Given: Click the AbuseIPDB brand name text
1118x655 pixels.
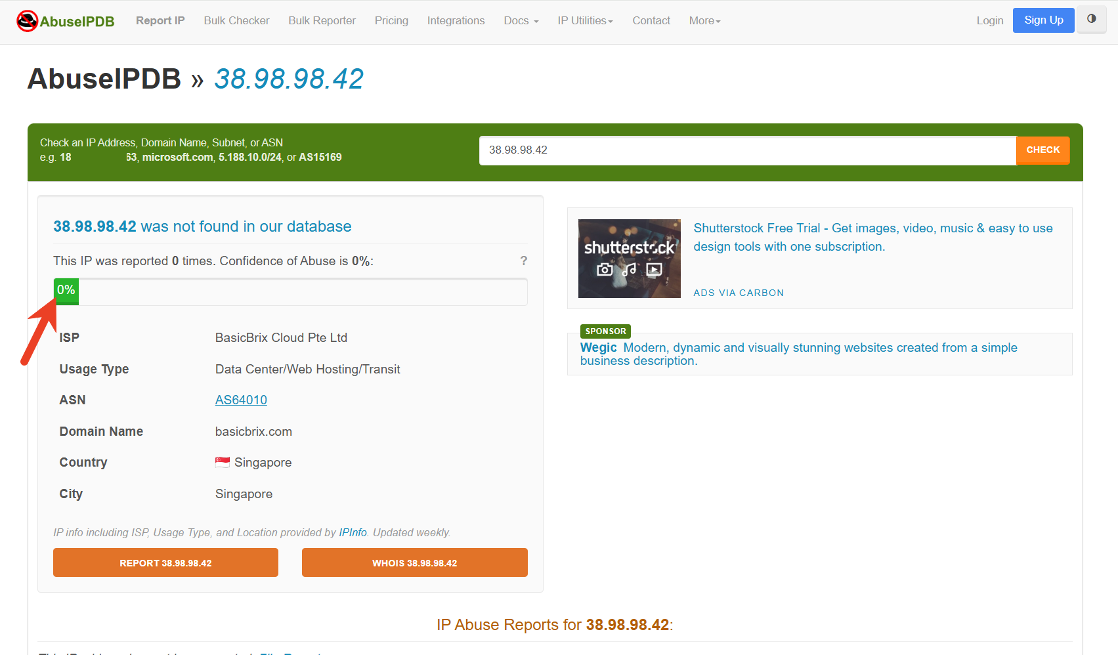Looking at the screenshot, I should point(77,22).
